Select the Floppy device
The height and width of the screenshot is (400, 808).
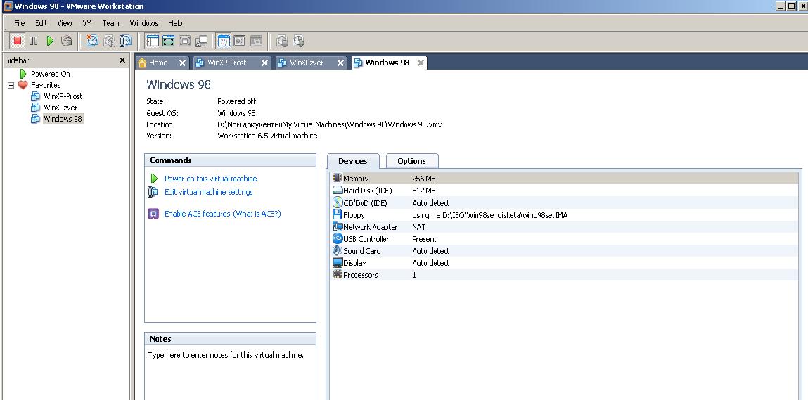(564, 215)
